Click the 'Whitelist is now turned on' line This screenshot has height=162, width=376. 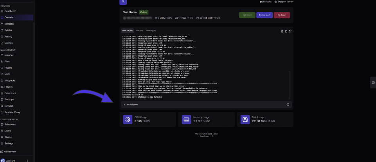pos(142,97)
